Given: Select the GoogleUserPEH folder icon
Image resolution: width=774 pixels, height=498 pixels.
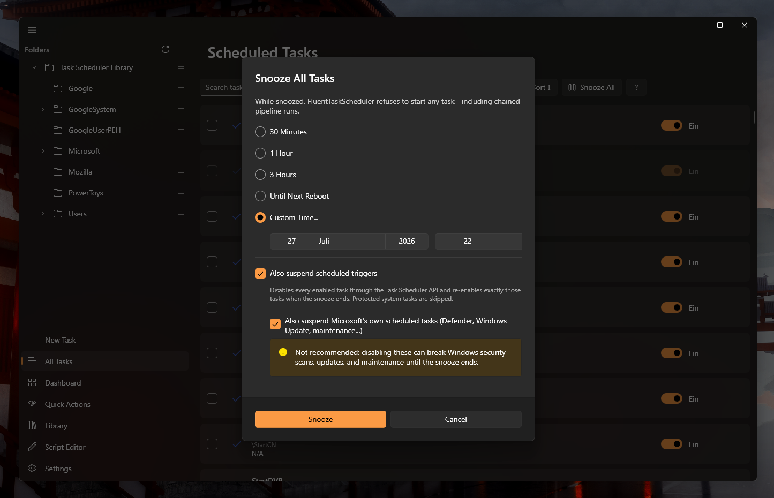Looking at the screenshot, I should (x=58, y=130).
